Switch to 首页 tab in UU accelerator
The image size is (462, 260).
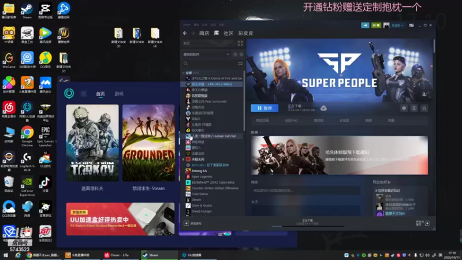coord(100,94)
